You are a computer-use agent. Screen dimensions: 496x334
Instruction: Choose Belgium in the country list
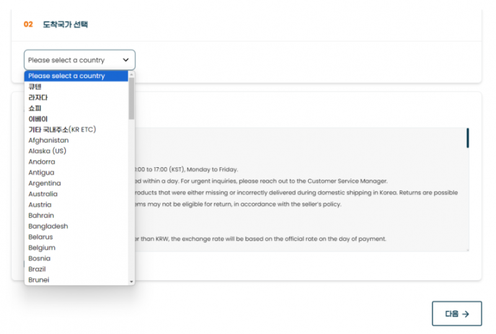click(x=76, y=248)
